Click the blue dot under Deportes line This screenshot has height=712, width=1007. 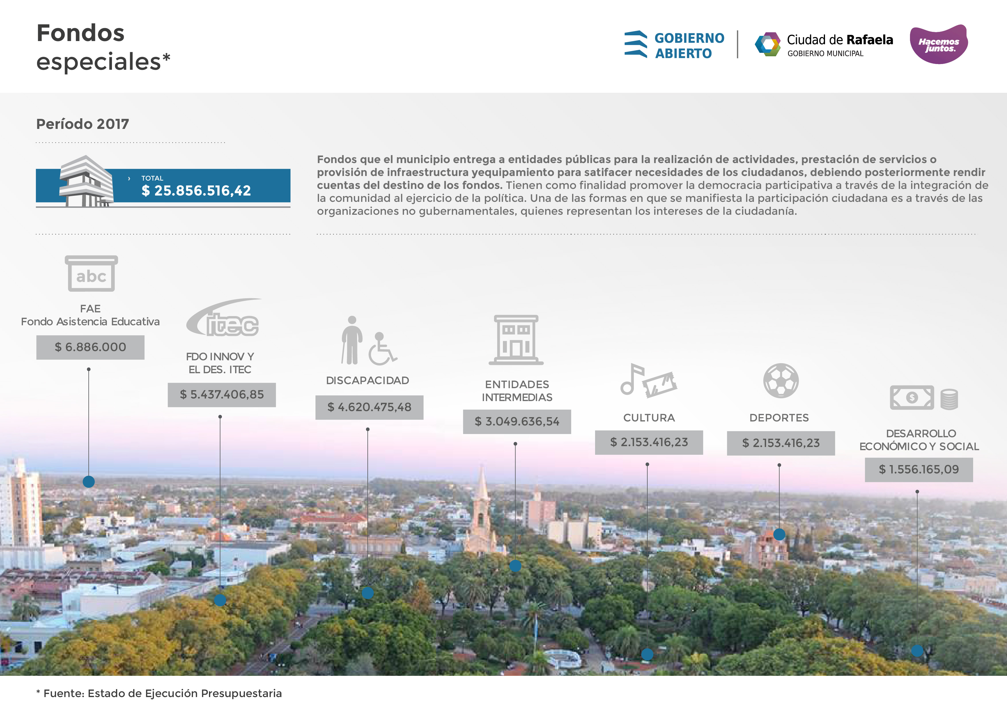point(779,534)
